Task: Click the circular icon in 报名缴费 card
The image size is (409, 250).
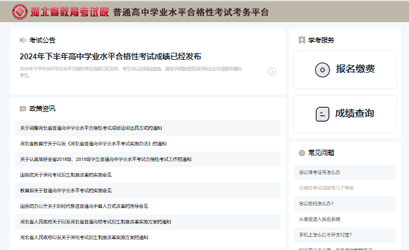Action: [322, 70]
